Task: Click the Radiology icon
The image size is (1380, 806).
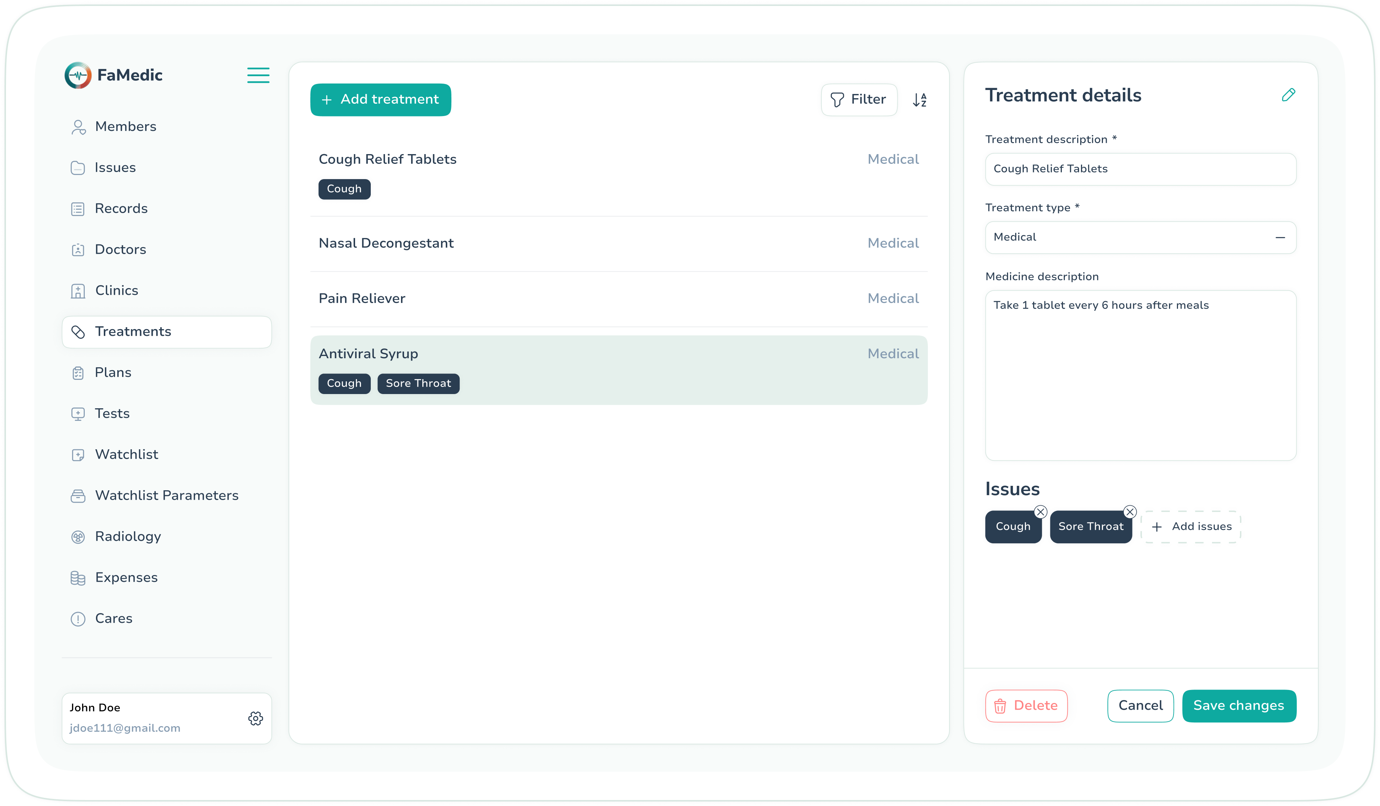Action: coord(78,537)
